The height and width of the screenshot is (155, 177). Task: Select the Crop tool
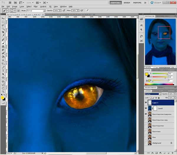(x=3, y=32)
